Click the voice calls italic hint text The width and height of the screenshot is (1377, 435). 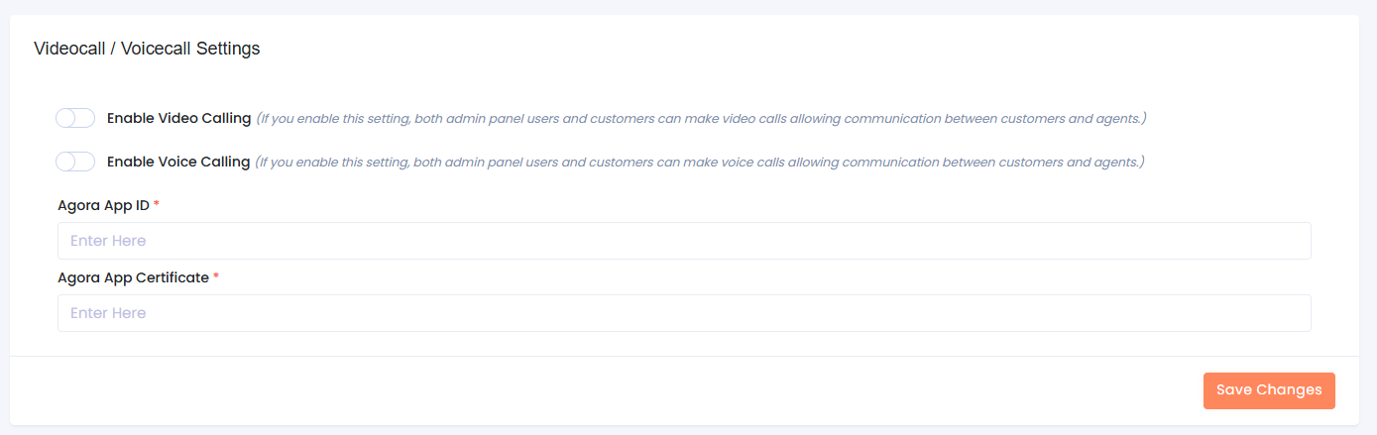[699, 162]
